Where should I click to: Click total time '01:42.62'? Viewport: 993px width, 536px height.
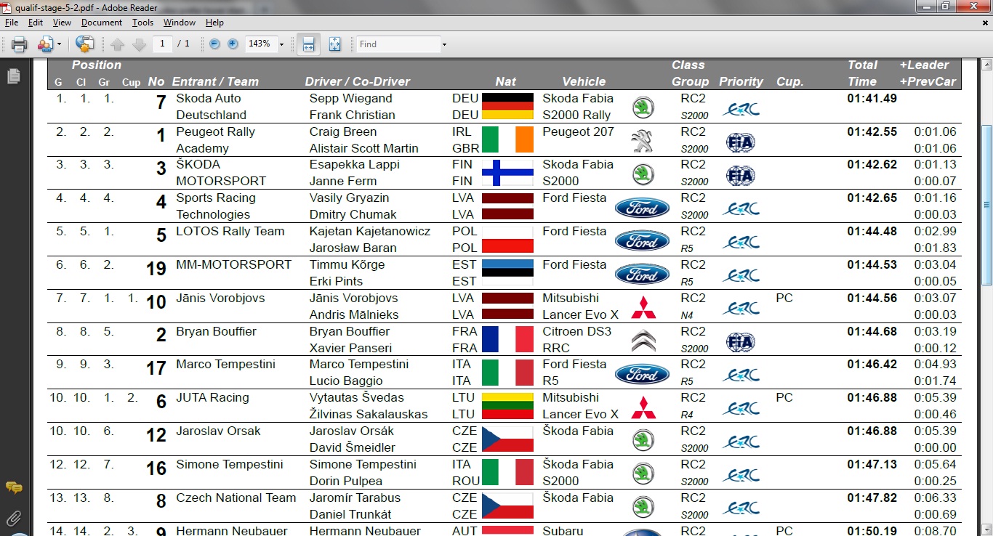(x=872, y=164)
